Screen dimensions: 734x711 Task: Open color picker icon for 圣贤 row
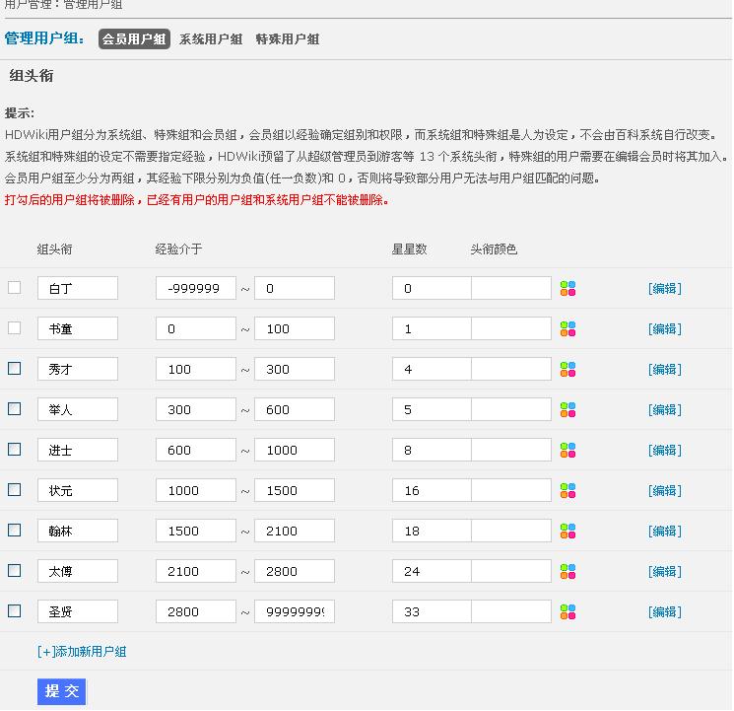[567, 611]
